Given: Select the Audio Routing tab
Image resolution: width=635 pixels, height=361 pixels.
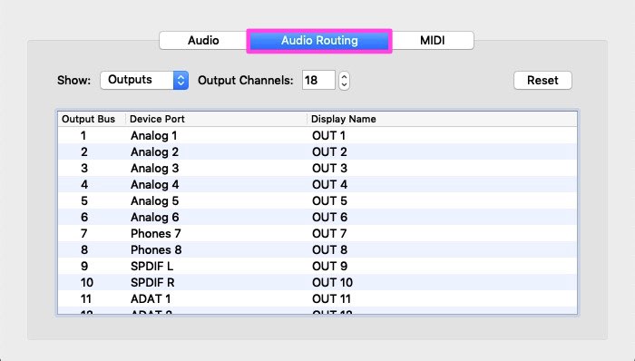Looking at the screenshot, I should pyautogui.click(x=319, y=41).
